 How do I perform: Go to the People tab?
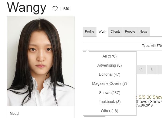130,32
